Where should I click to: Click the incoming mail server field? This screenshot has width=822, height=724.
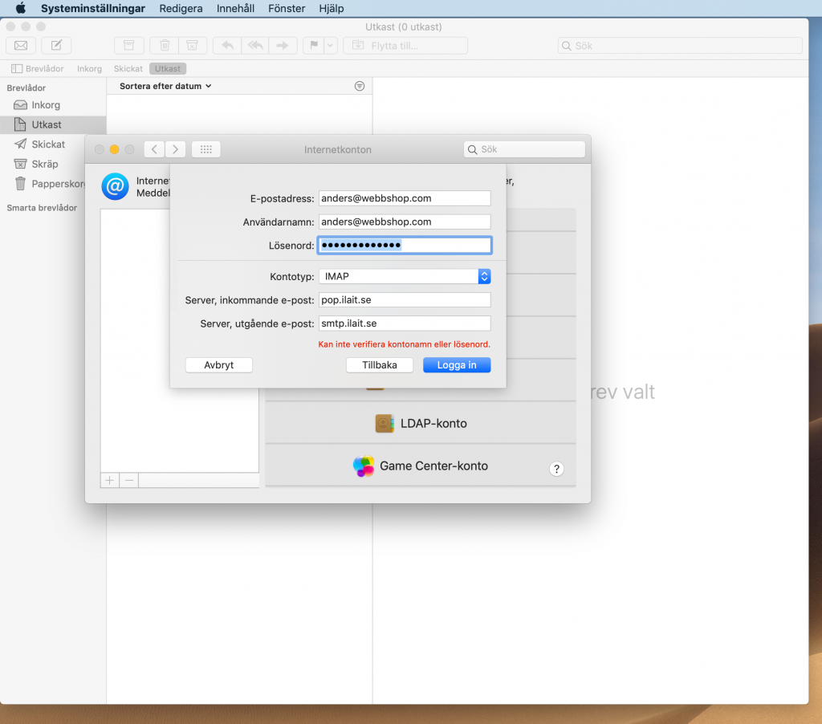(405, 300)
